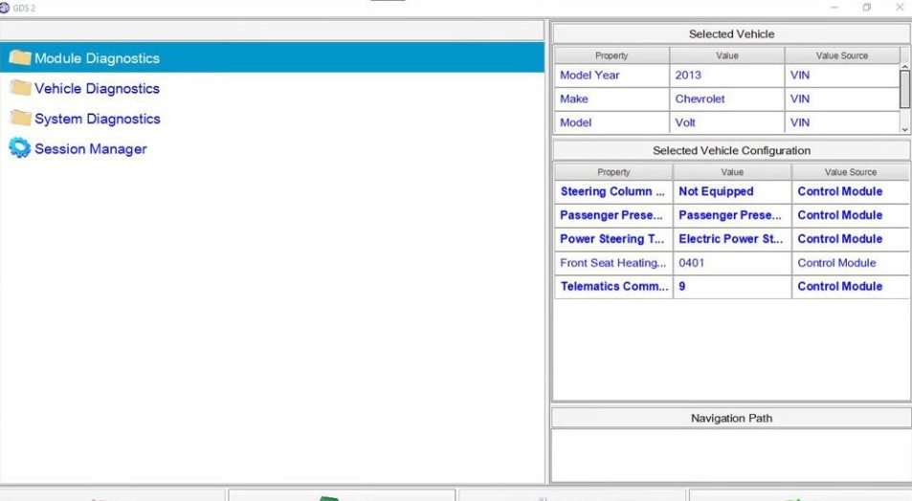This screenshot has width=912, height=501.
Task: Click Value Source header in Vehicle Configuration table
Action: point(851,172)
